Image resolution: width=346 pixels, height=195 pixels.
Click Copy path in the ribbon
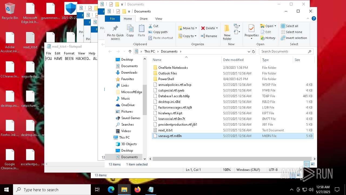(x=158, y=32)
